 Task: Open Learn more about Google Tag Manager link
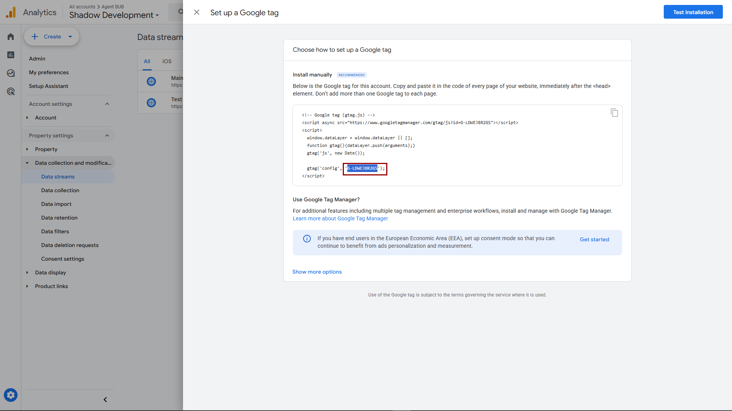click(x=340, y=218)
